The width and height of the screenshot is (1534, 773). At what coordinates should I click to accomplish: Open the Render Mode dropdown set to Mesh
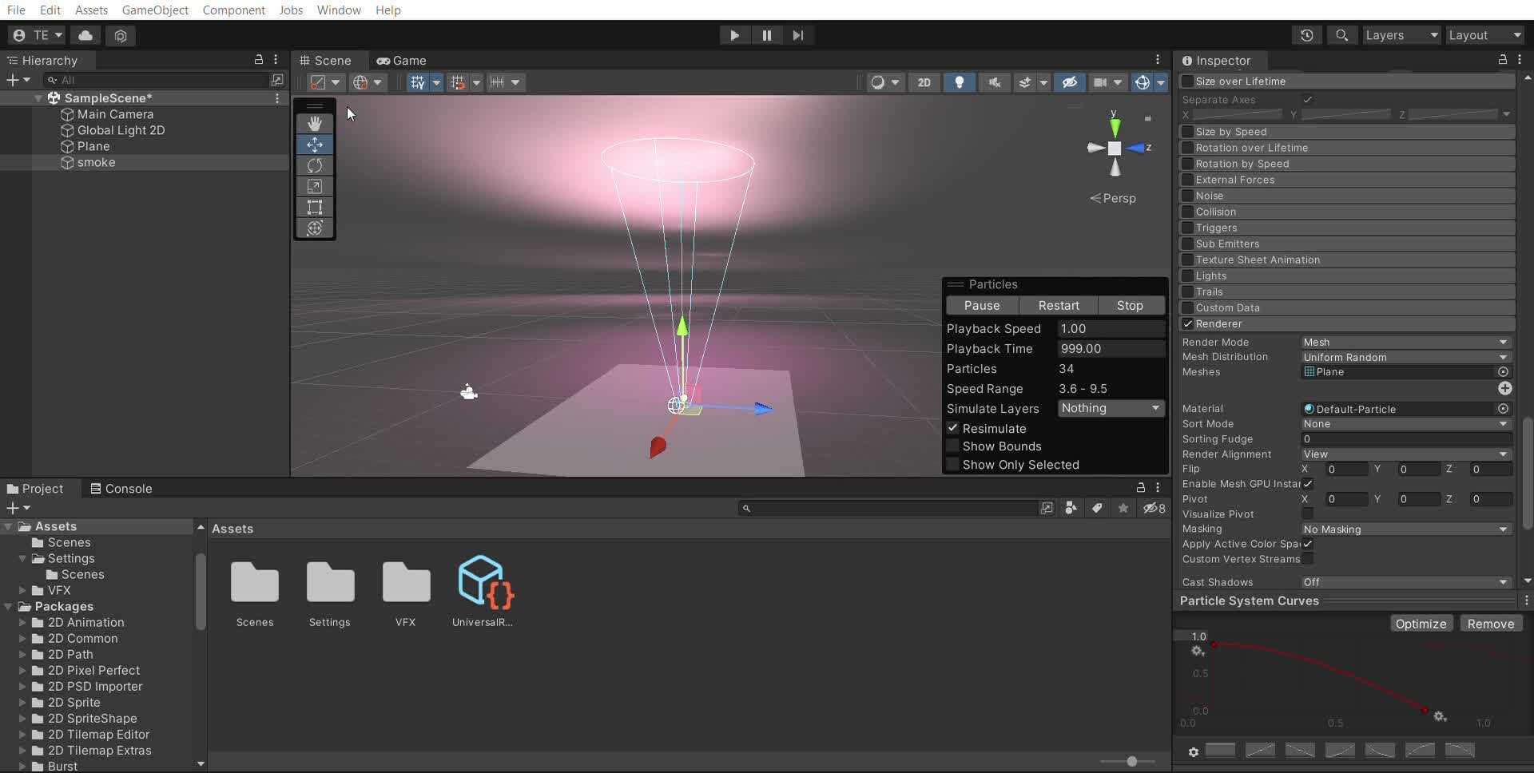pyautogui.click(x=1405, y=342)
